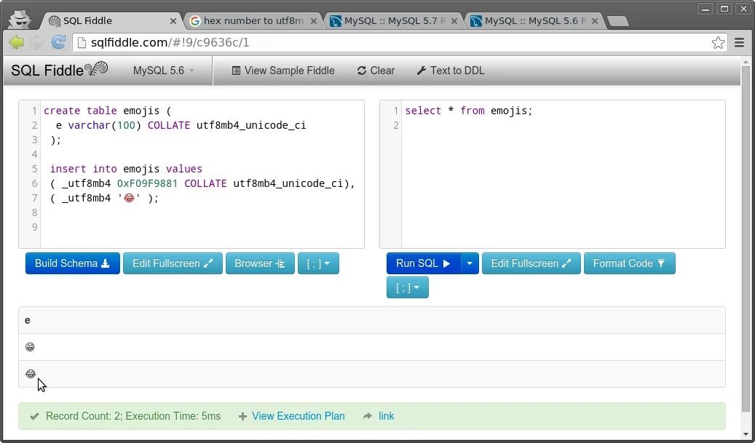Close the SQL Fiddle tab
The width and height of the screenshot is (755, 443).
(173, 21)
